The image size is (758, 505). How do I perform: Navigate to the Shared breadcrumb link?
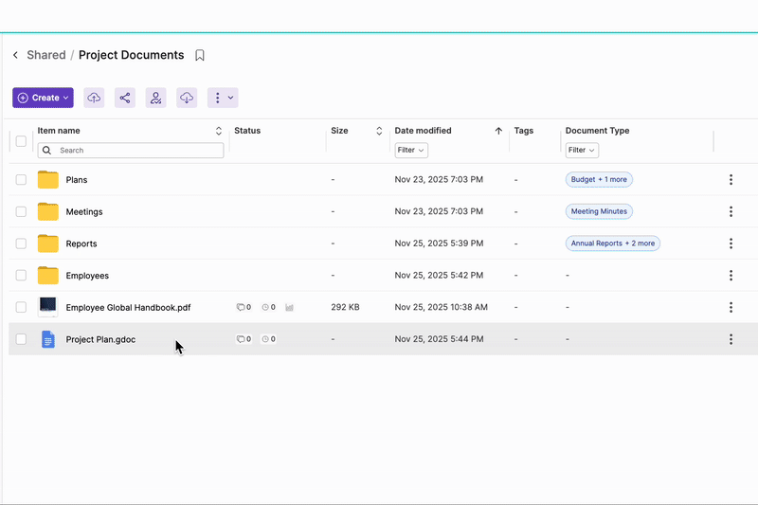pos(46,56)
